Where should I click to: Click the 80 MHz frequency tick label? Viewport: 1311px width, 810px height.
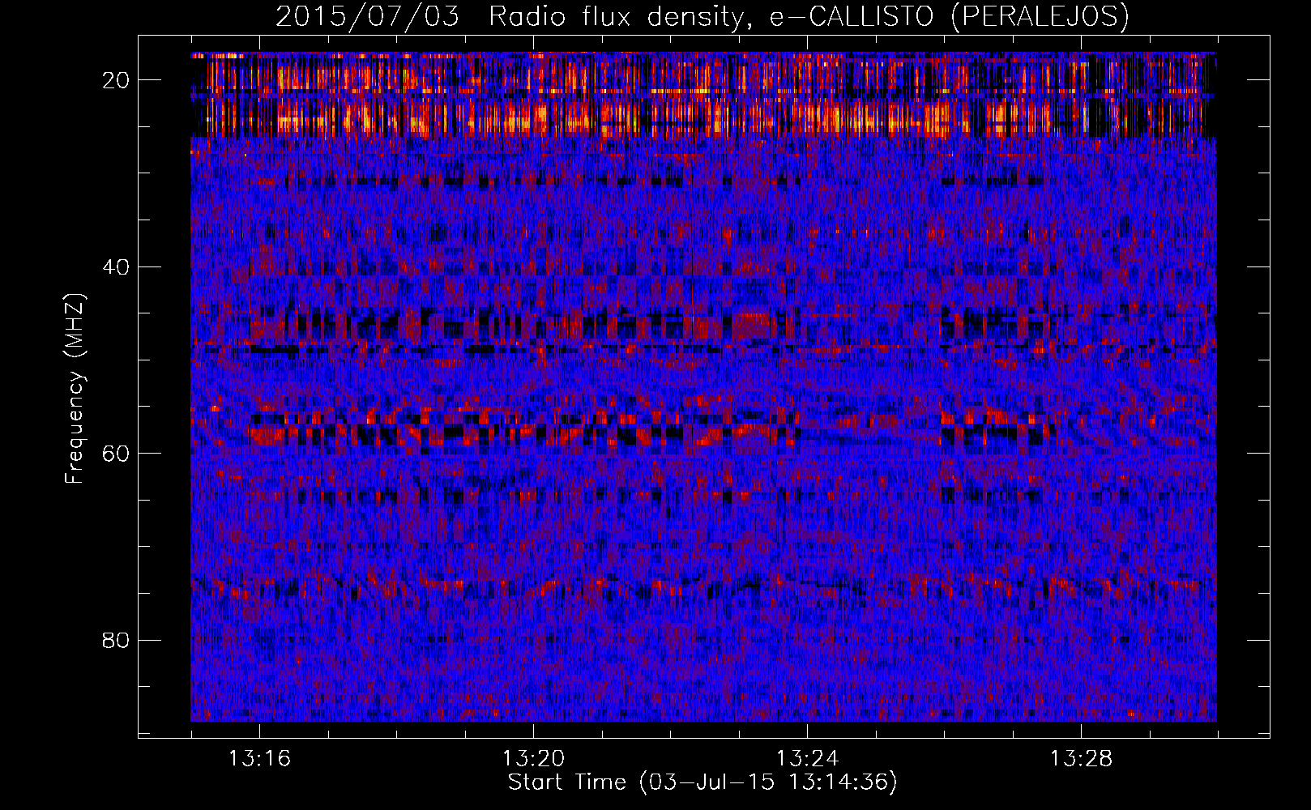pos(117,641)
